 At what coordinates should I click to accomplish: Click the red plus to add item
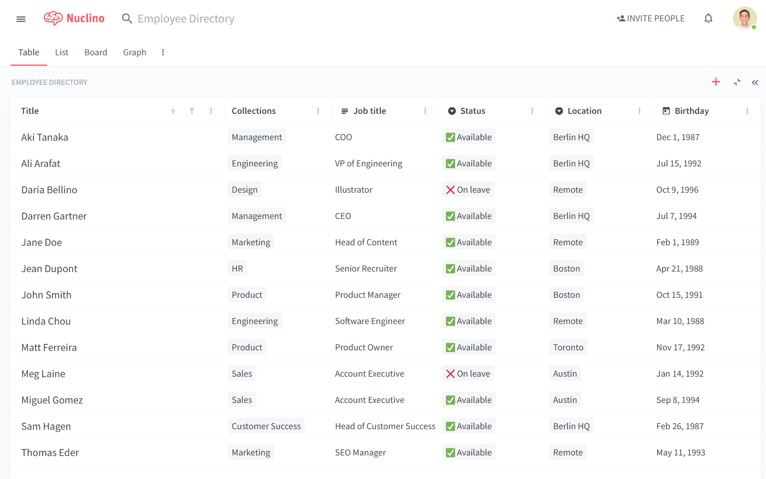coord(716,82)
